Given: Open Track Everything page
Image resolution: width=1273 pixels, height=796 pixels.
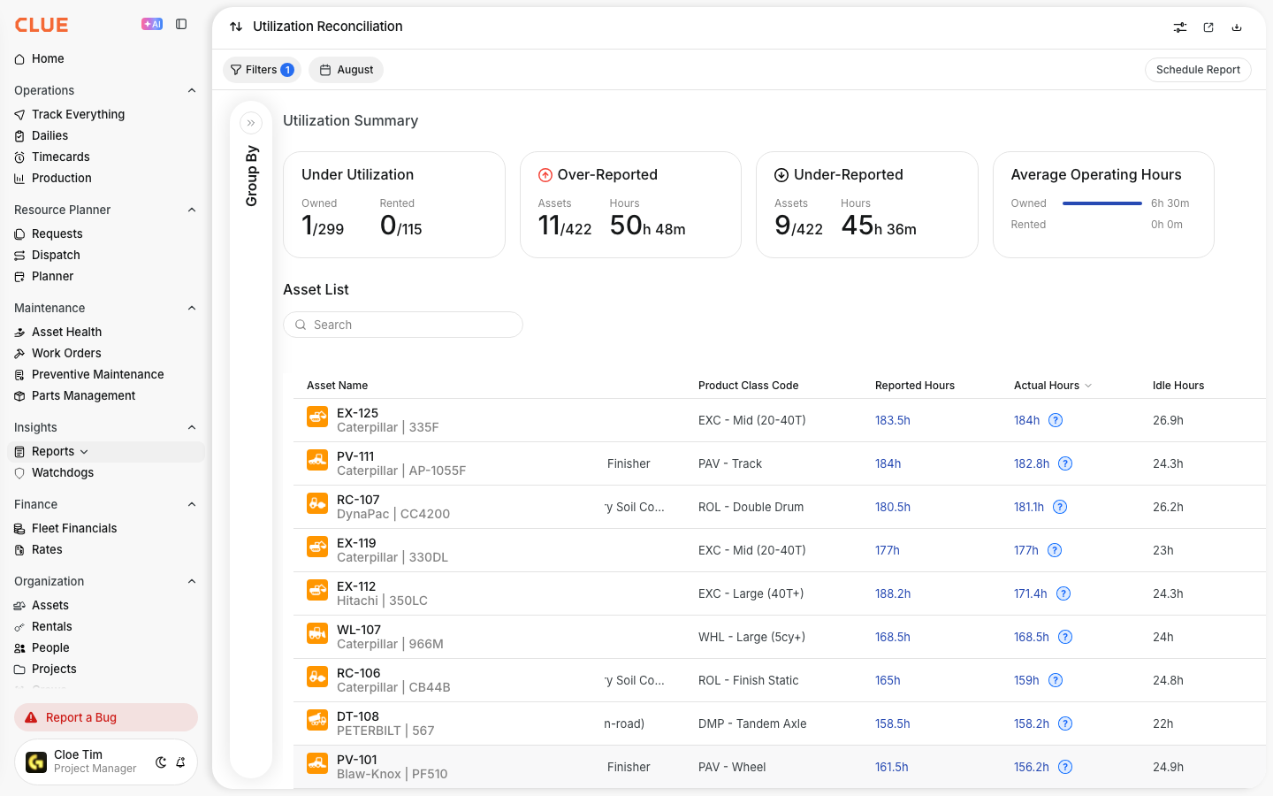Looking at the screenshot, I should click(78, 114).
